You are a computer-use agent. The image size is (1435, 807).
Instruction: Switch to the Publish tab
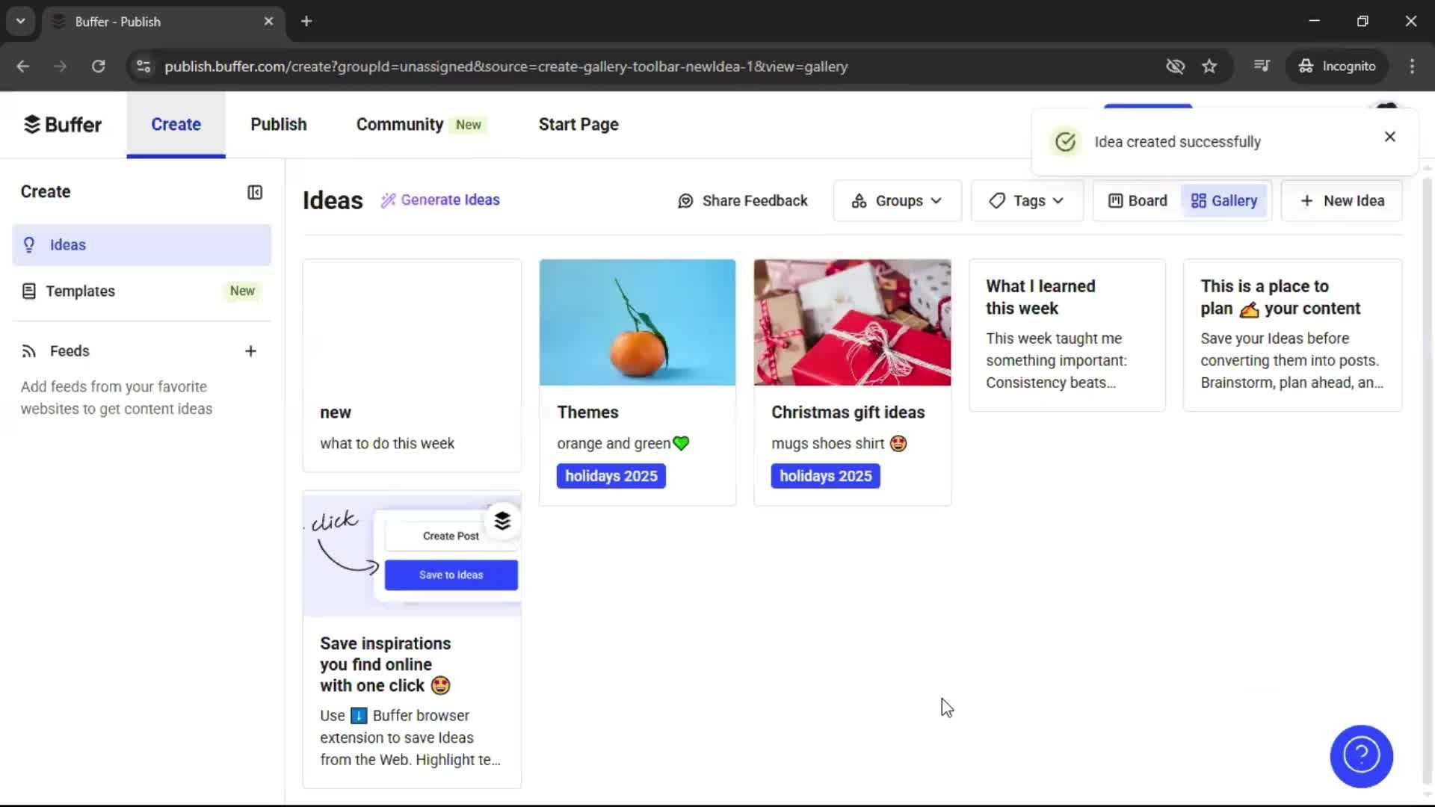277,124
